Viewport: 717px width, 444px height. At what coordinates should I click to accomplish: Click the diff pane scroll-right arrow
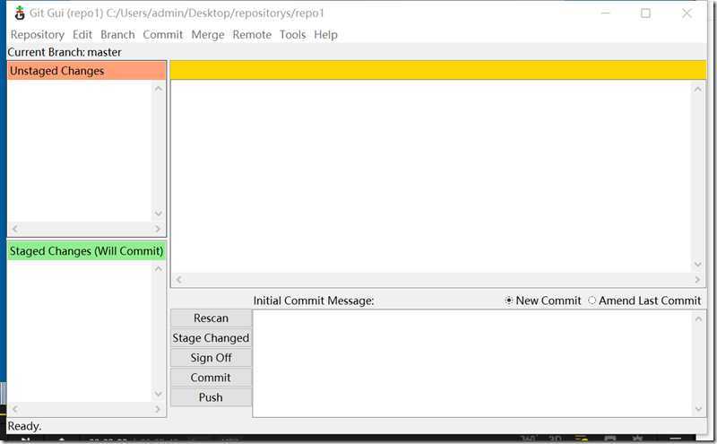click(697, 279)
